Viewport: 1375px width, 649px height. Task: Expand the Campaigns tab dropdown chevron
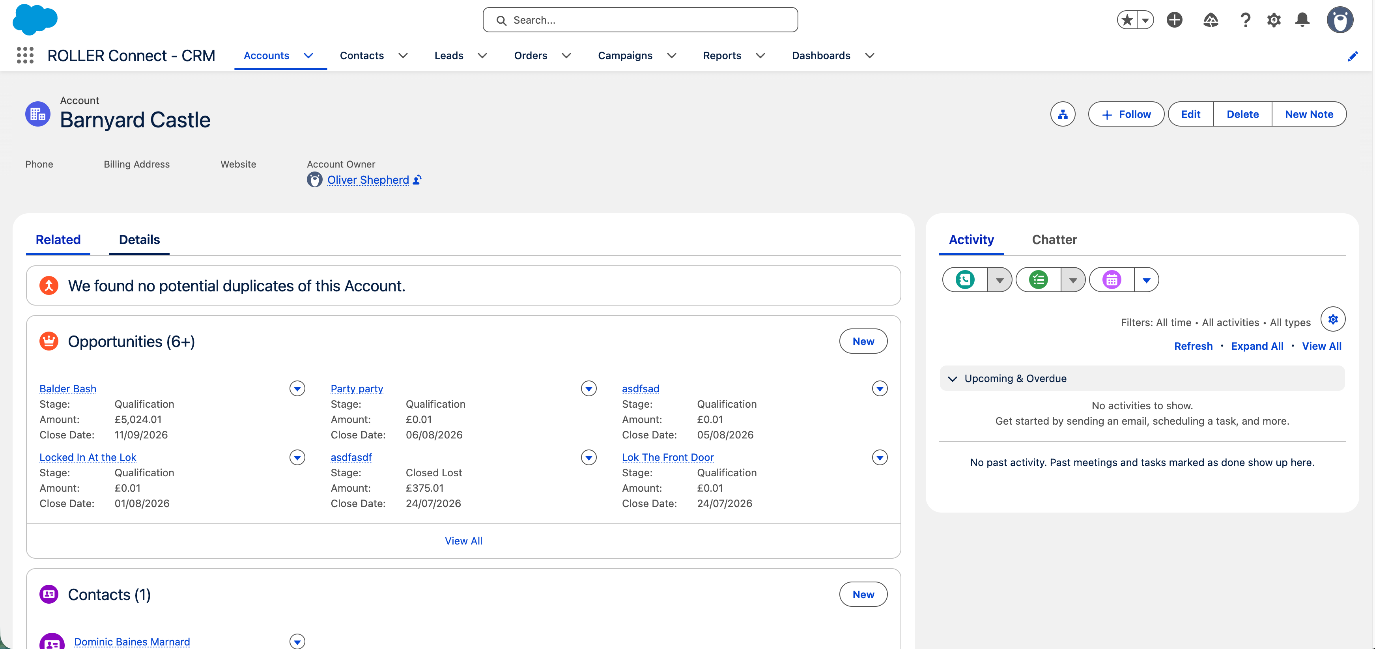point(671,56)
